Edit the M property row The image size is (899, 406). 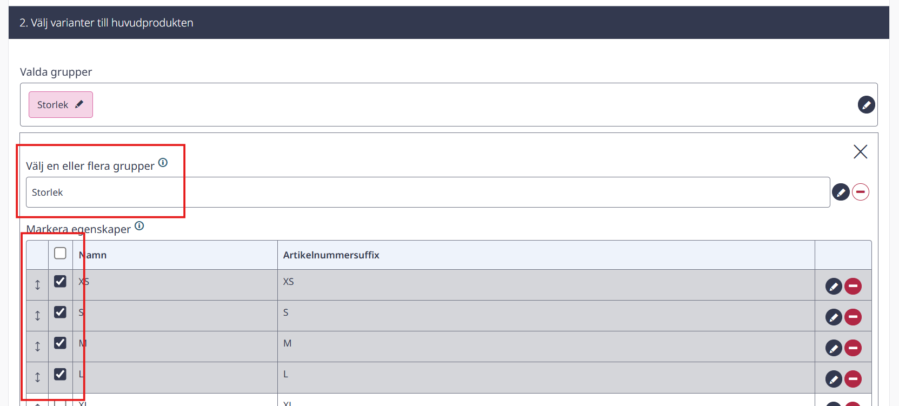pyautogui.click(x=834, y=348)
